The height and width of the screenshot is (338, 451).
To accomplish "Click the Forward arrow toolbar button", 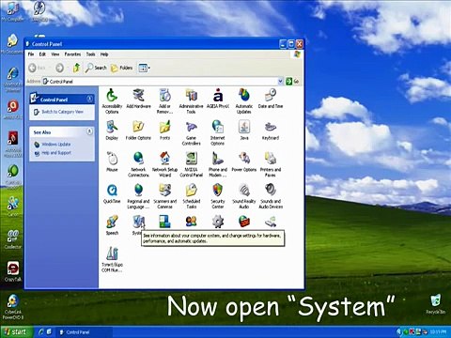I will [59, 68].
